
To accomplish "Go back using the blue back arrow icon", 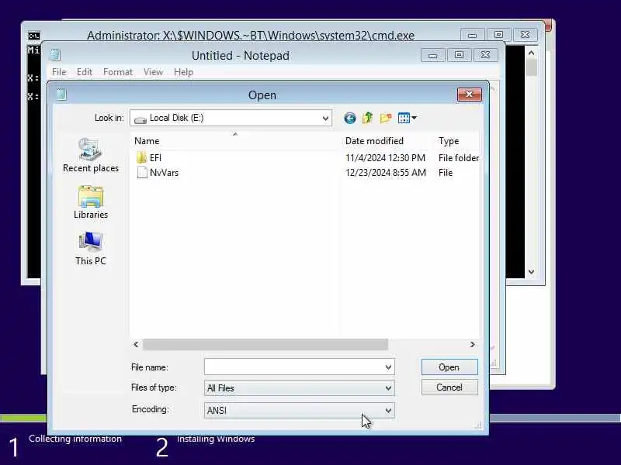I will [x=350, y=118].
